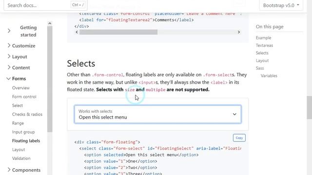Click the code block scroll right arrow

coord(239,32)
